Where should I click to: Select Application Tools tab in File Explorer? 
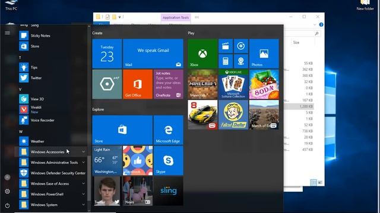176,17
